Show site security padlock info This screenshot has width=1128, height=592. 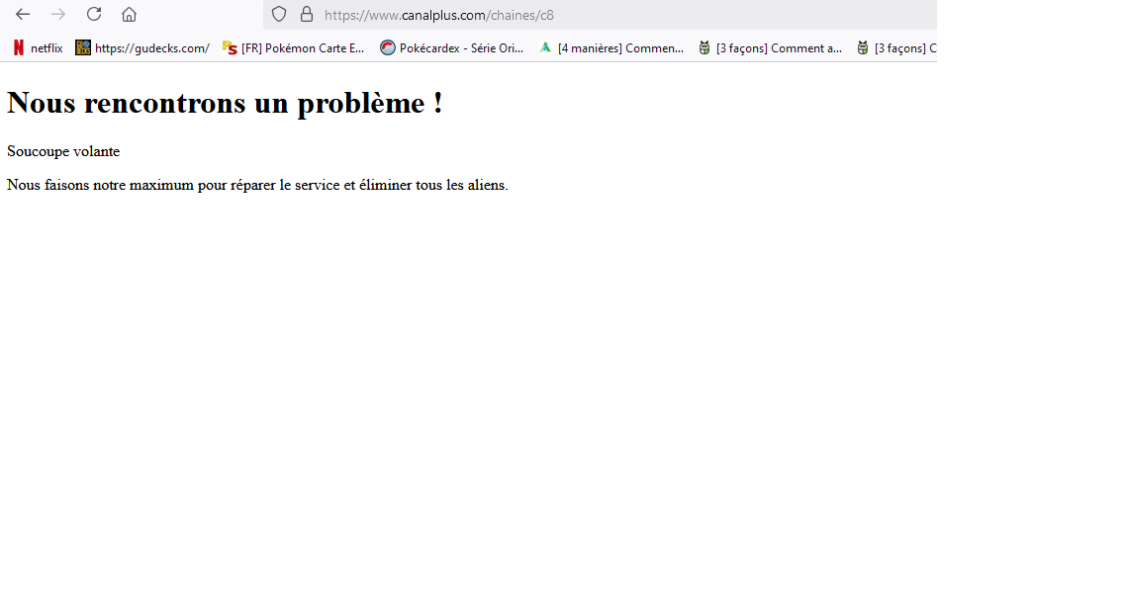pyautogui.click(x=307, y=15)
